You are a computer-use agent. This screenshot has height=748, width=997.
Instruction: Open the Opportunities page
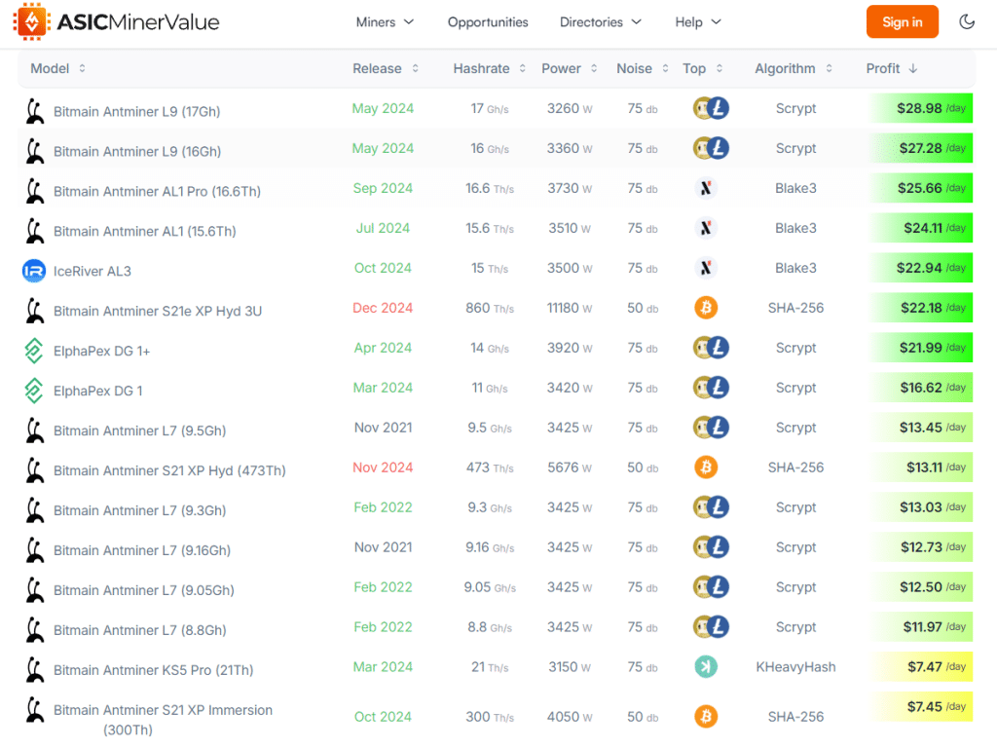[488, 22]
